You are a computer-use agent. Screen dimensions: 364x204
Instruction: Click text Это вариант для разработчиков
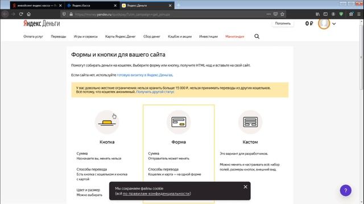tap(244, 154)
